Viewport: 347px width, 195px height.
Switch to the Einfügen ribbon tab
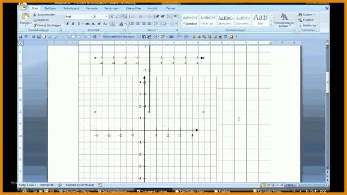point(50,8)
